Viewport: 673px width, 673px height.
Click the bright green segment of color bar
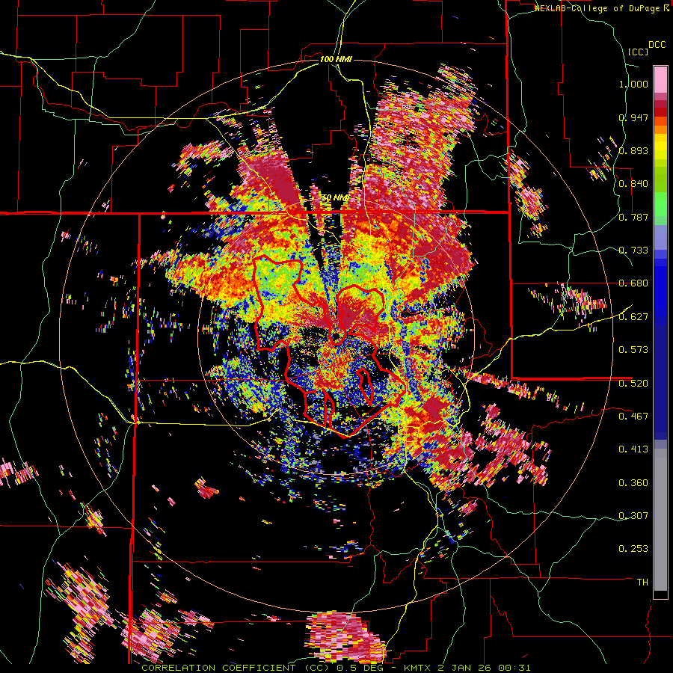pos(660,204)
